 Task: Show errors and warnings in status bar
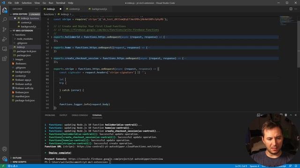point(13,166)
